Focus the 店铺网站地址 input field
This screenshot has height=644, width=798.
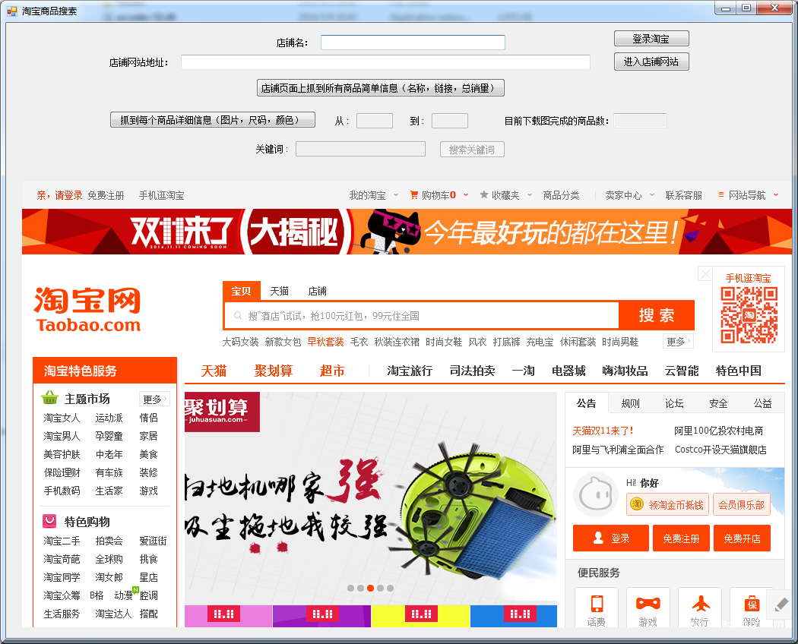pyautogui.click(x=385, y=62)
